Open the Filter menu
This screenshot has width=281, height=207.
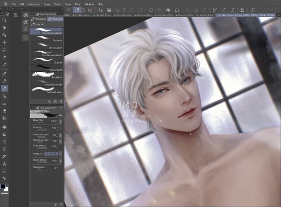coord(78,4)
